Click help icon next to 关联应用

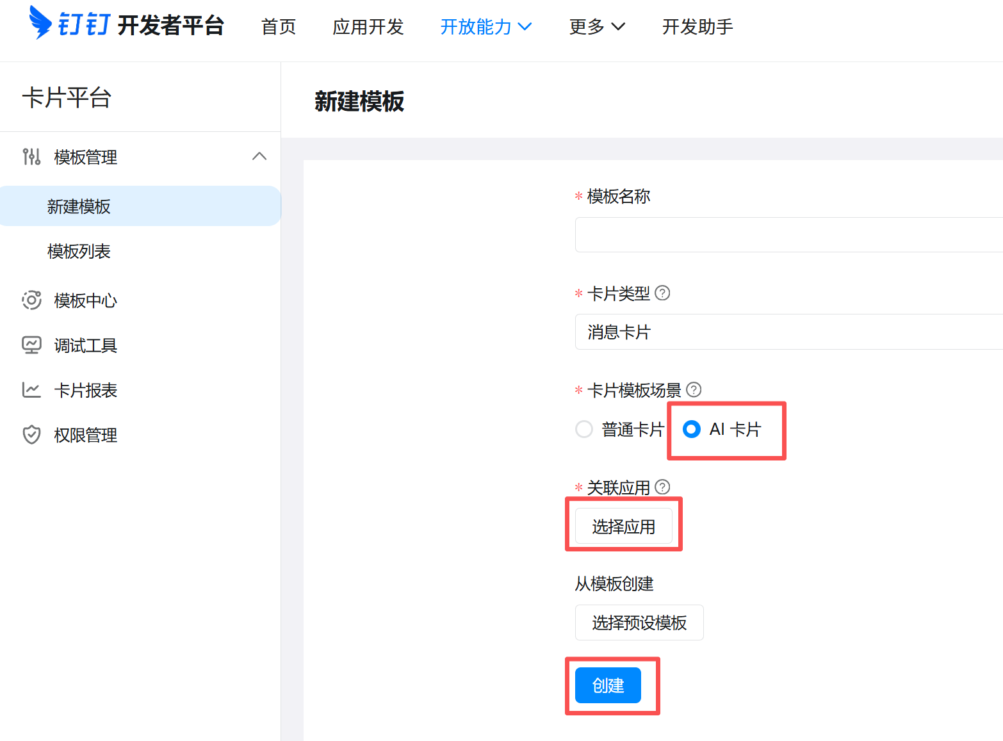pos(663,487)
